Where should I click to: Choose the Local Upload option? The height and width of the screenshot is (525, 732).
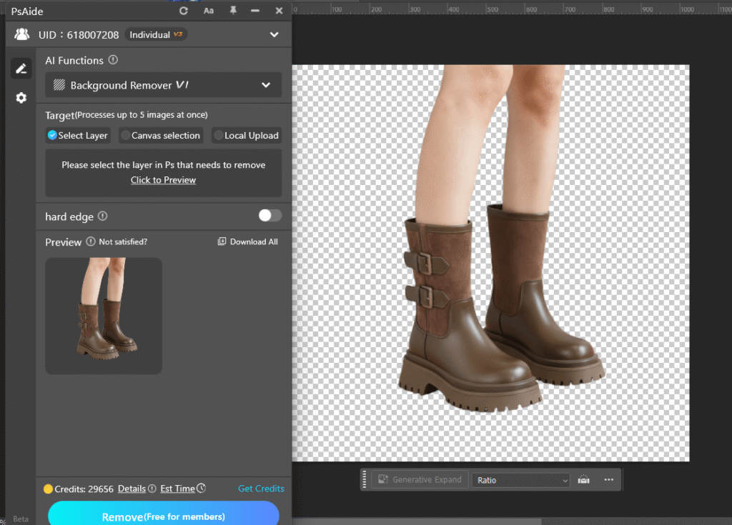click(x=247, y=135)
